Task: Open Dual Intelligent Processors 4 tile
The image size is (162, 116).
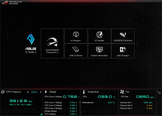Action: click(52, 43)
